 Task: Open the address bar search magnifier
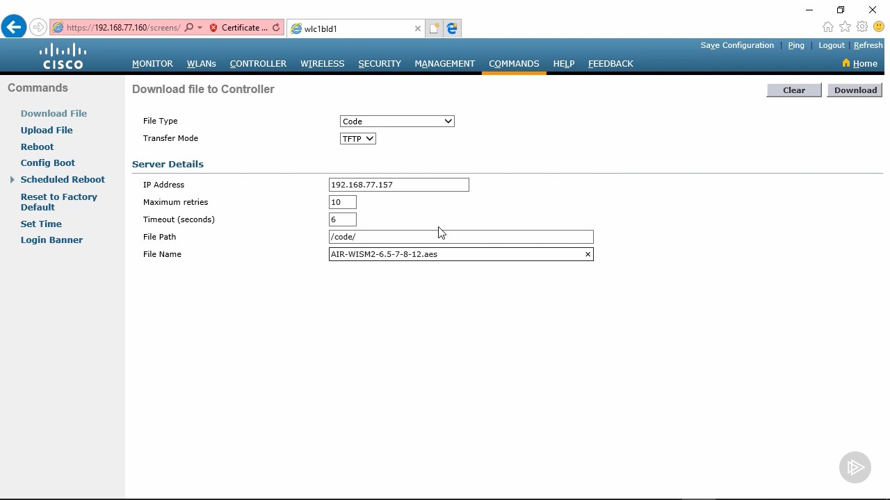tap(188, 28)
